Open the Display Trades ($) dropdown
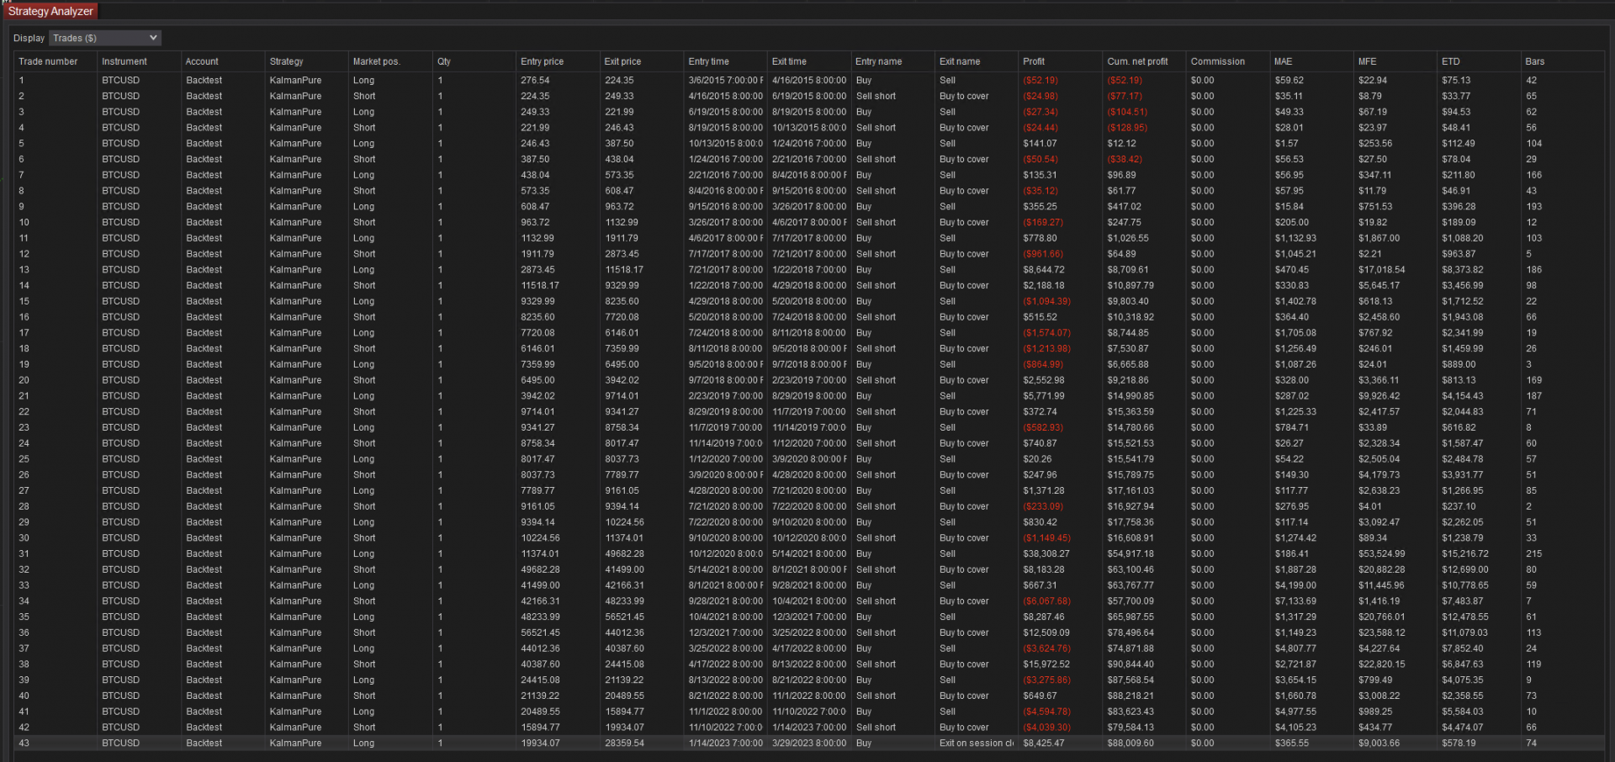This screenshot has width=1615, height=762. pos(104,38)
